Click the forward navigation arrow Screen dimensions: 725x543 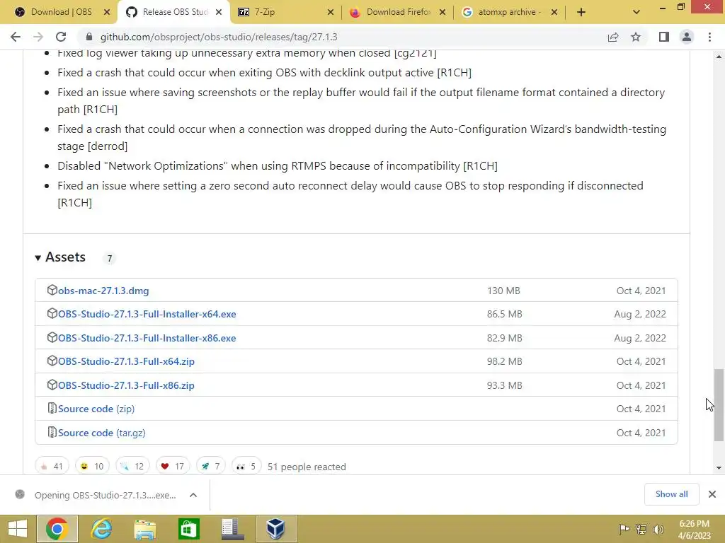38,37
